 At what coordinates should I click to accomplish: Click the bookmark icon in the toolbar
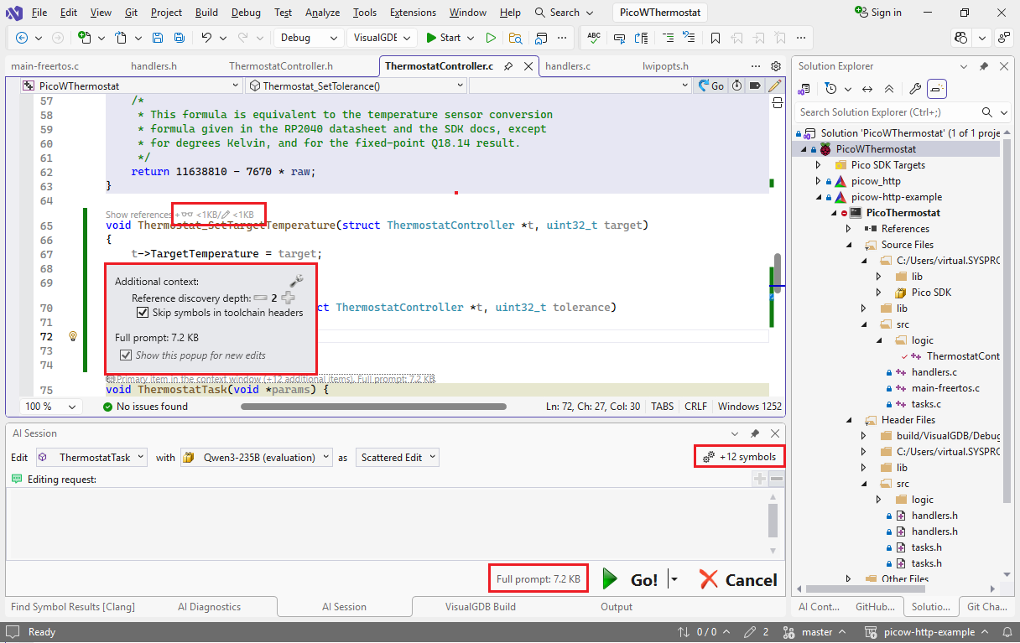(x=716, y=38)
